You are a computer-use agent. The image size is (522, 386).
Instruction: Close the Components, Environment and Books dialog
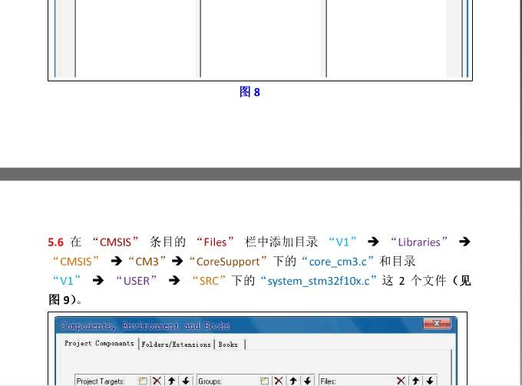click(x=437, y=323)
